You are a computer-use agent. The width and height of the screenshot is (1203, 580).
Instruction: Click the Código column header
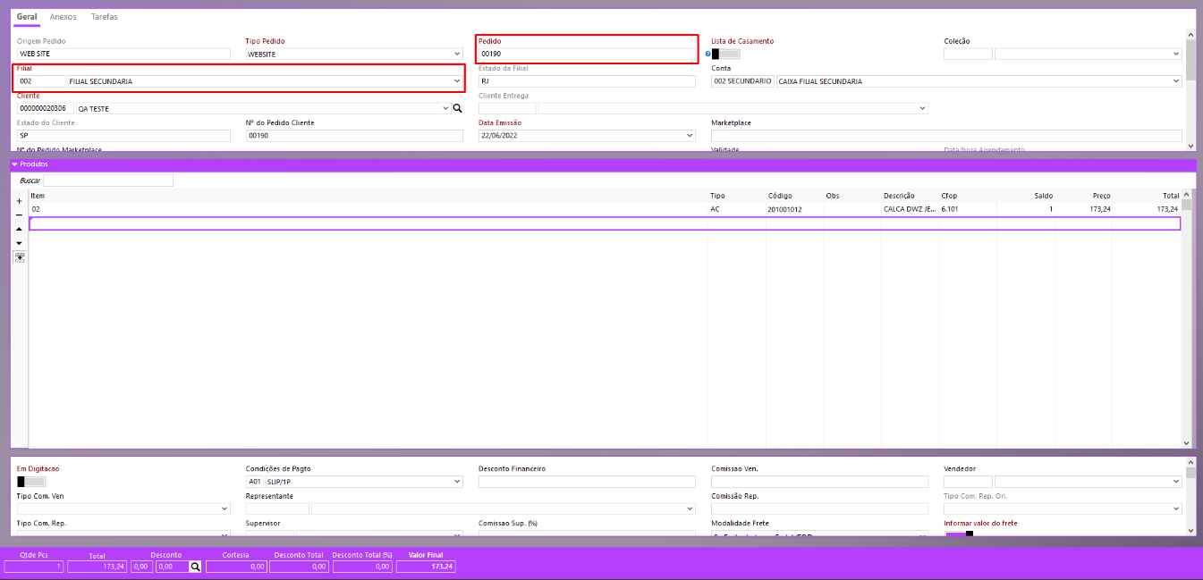[x=780, y=196]
